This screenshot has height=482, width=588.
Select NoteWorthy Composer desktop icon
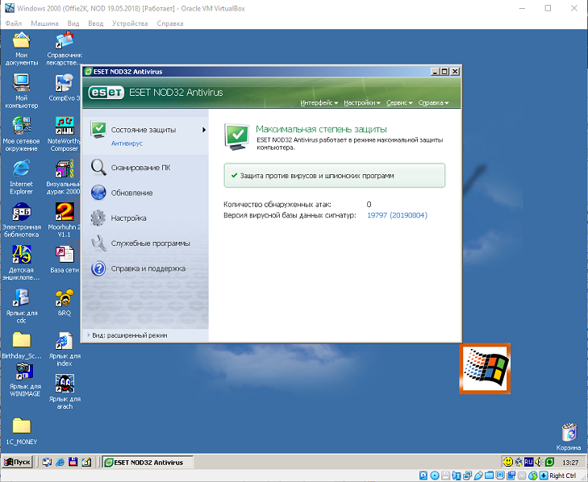point(65,134)
